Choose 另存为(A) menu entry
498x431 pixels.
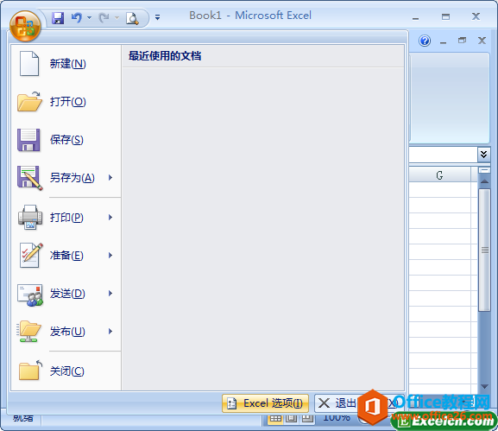point(66,178)
